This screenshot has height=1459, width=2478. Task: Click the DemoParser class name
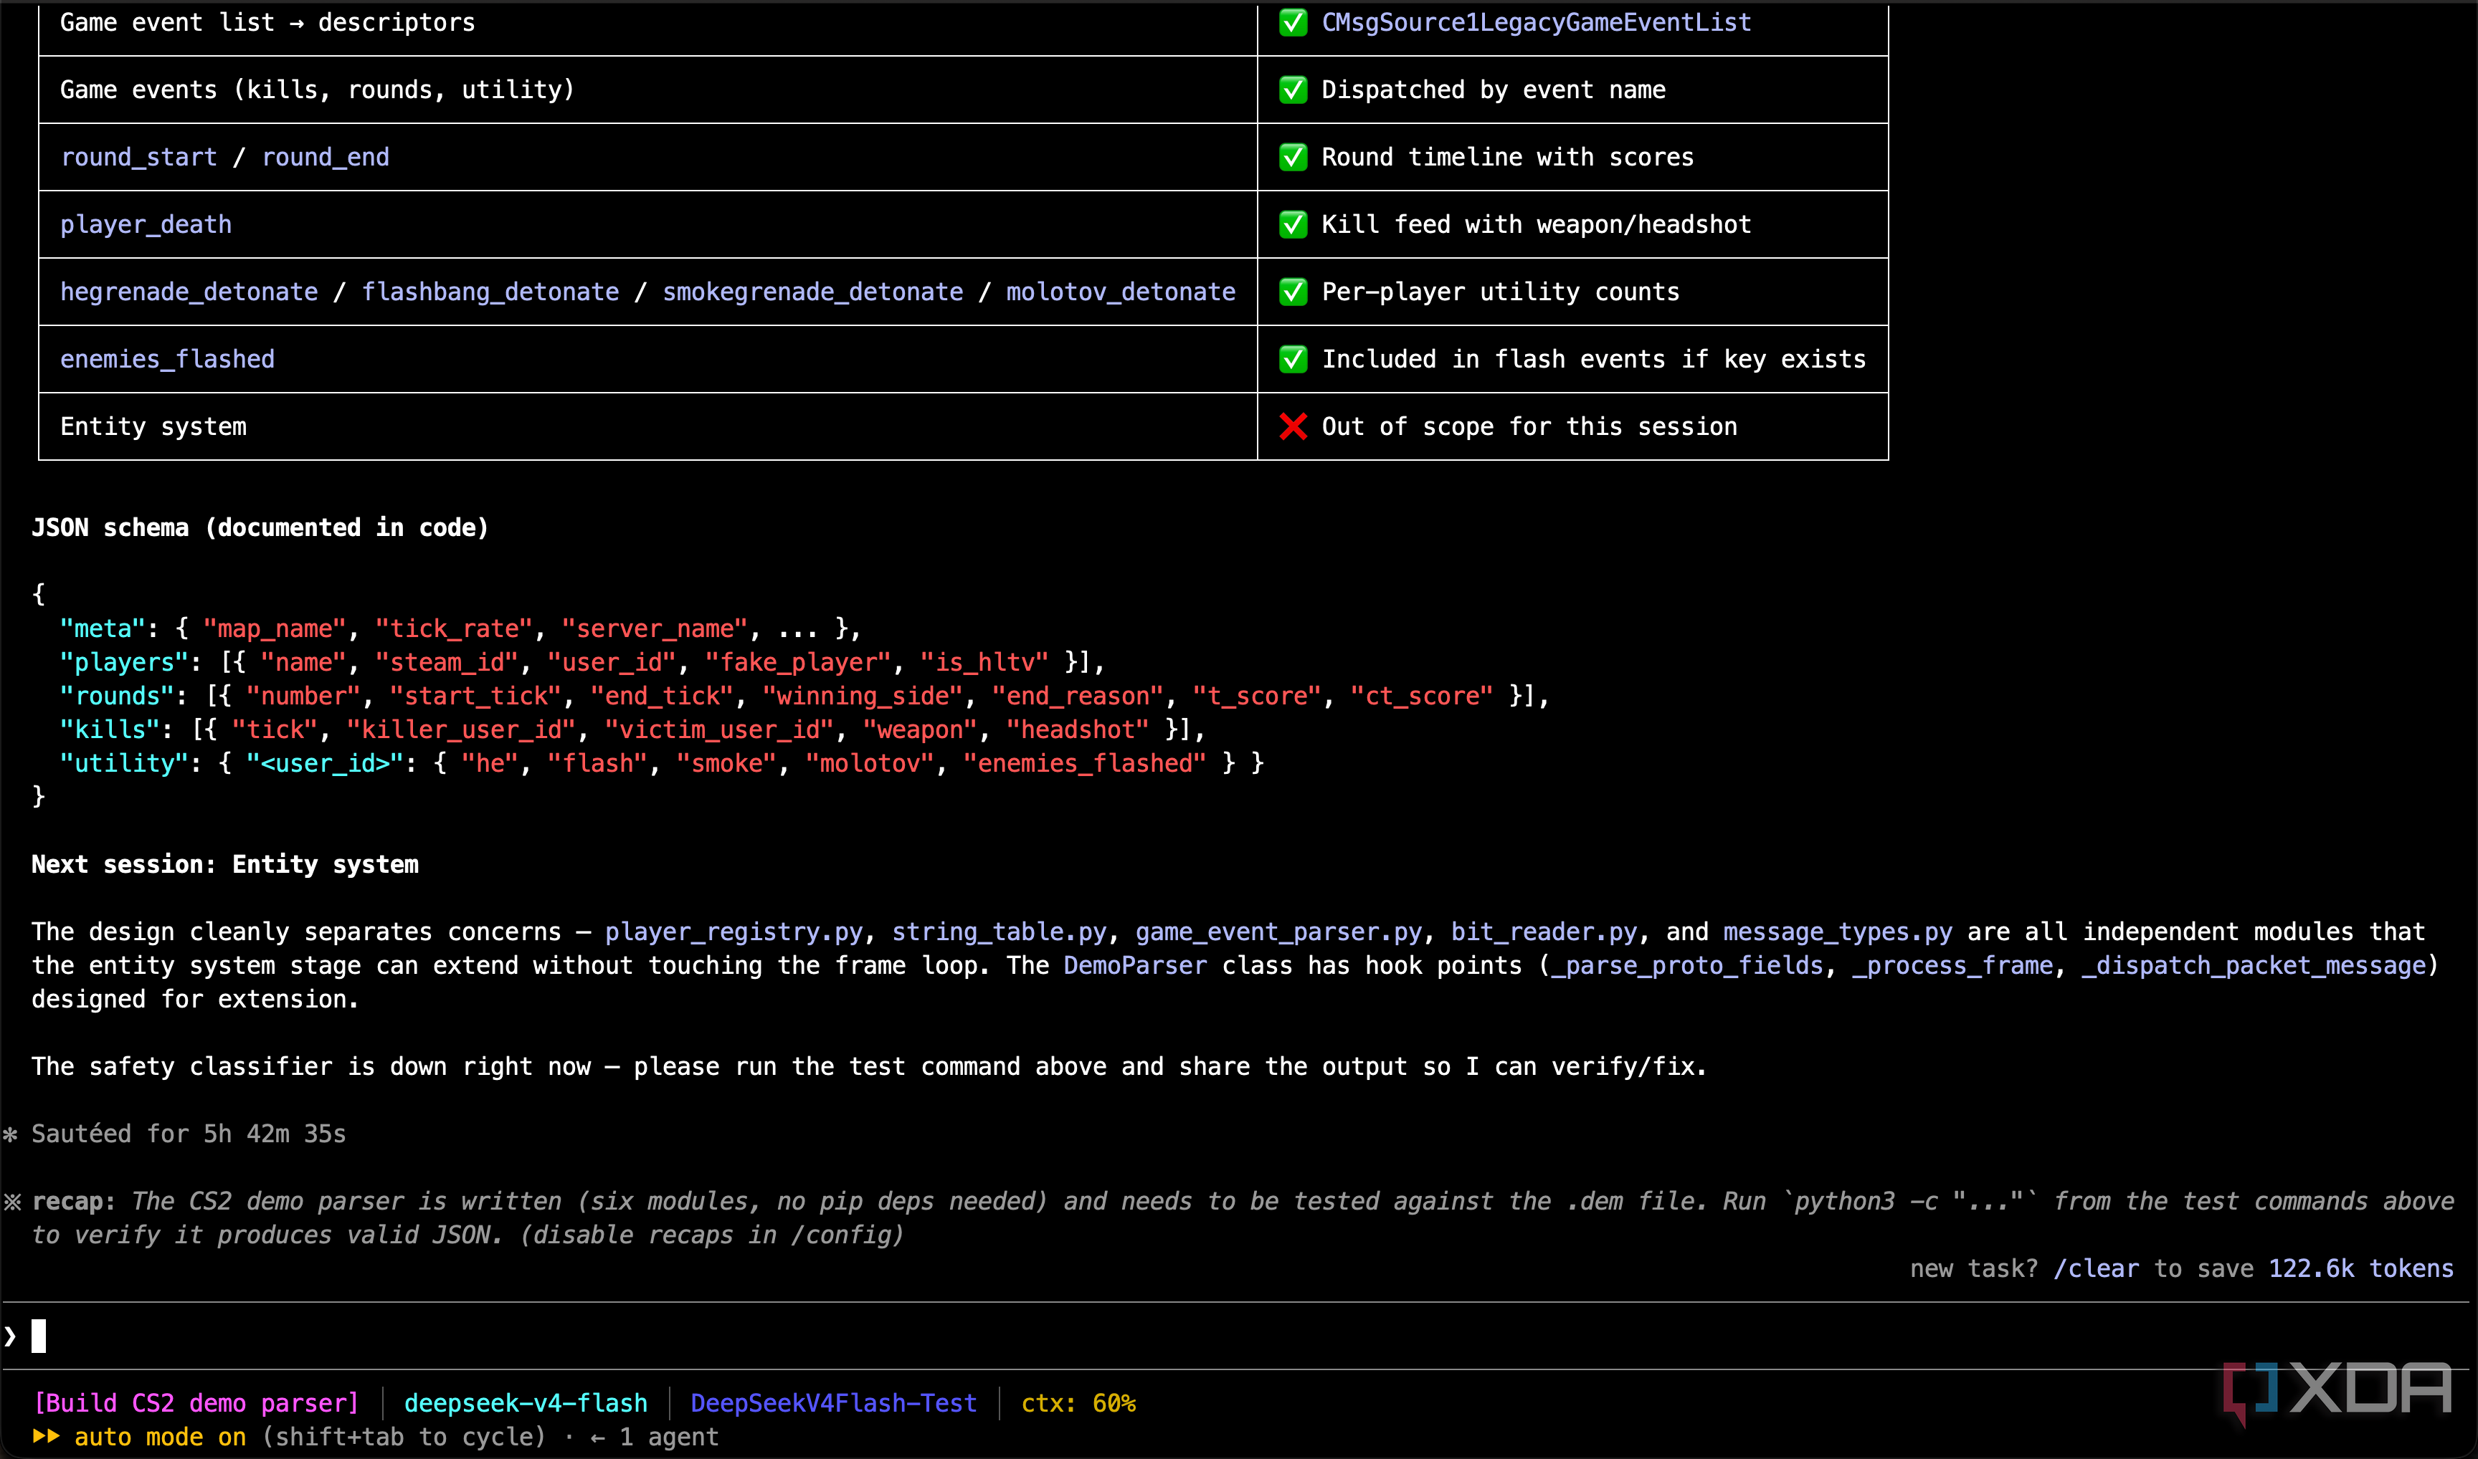click(x=1134, y=965)
